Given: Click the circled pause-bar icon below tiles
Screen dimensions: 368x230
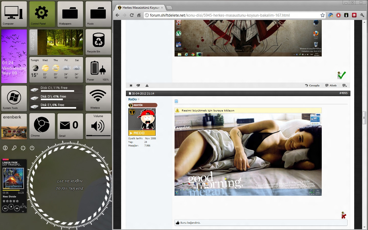Looking at the screenshot, I should point(5,148).
